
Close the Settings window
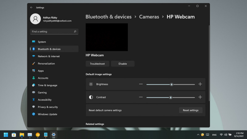[x=206, y=6]
